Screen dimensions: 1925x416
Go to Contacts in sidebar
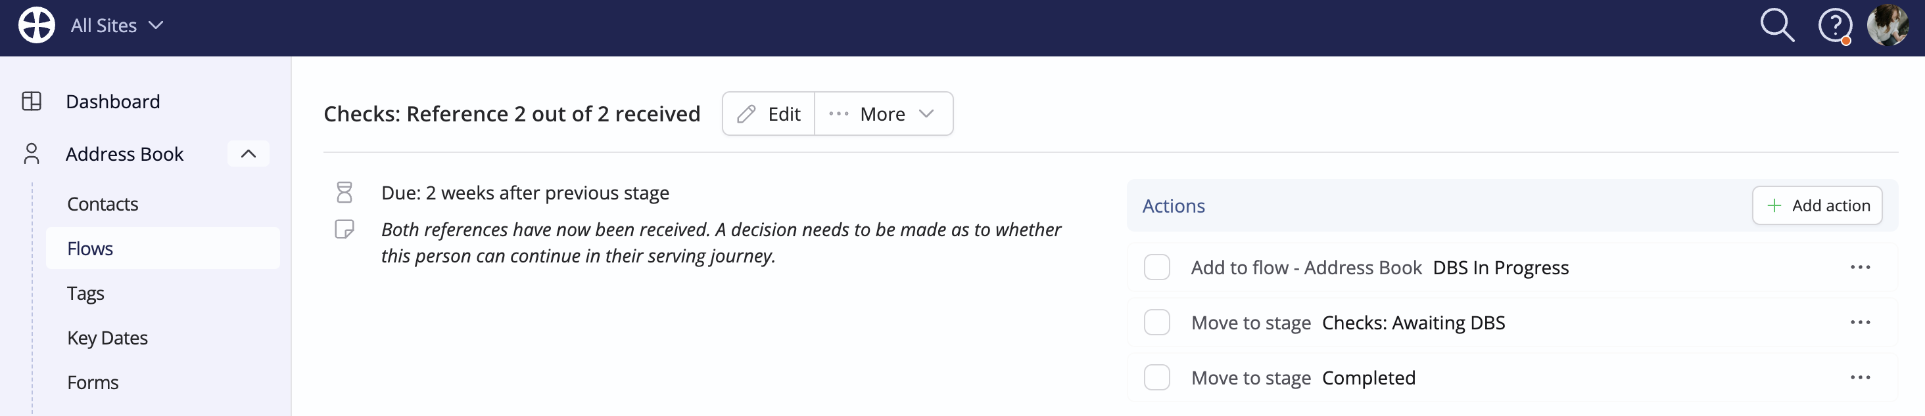103,204
